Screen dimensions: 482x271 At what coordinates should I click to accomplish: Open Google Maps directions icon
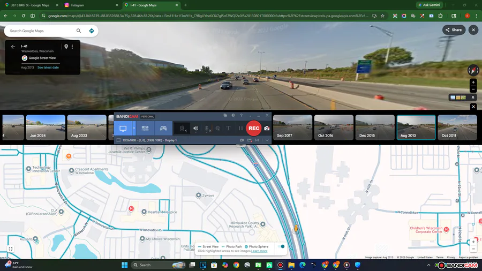point(91,31)
